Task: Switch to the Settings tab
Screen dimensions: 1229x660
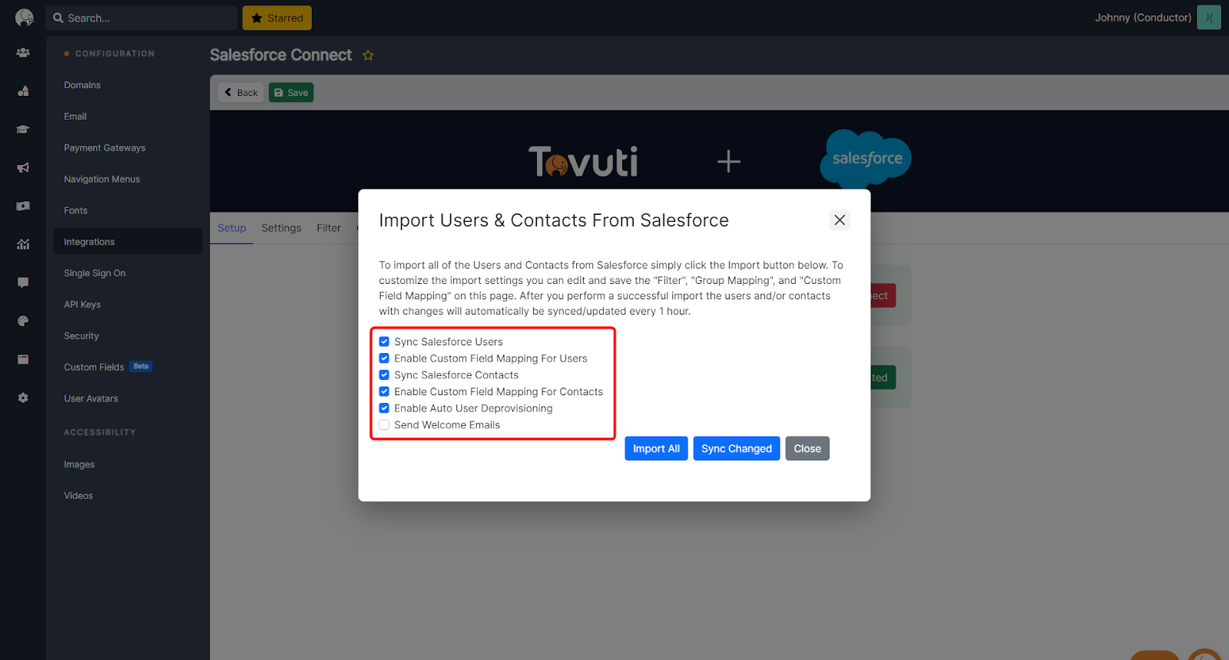Action: click(x=281, y=228)
